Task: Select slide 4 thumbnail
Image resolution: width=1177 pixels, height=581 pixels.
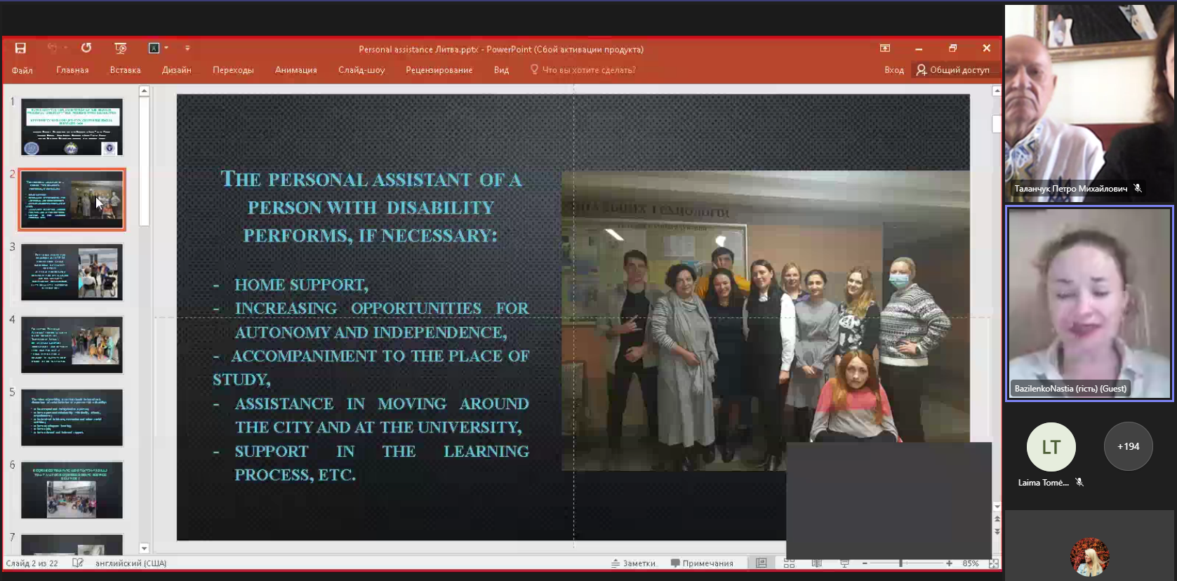Action: (x=72, y=345)
